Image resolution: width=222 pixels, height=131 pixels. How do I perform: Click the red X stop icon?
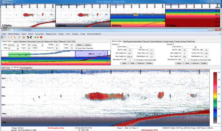point(41,37)
